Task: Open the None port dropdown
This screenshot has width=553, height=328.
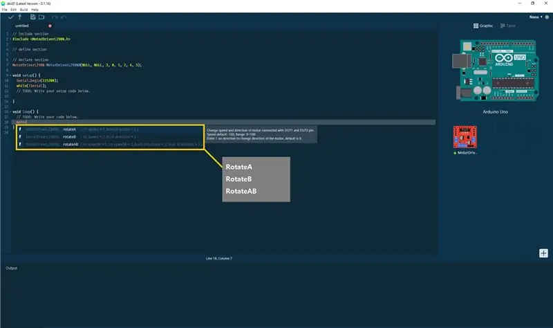Action: click(536, 17)
